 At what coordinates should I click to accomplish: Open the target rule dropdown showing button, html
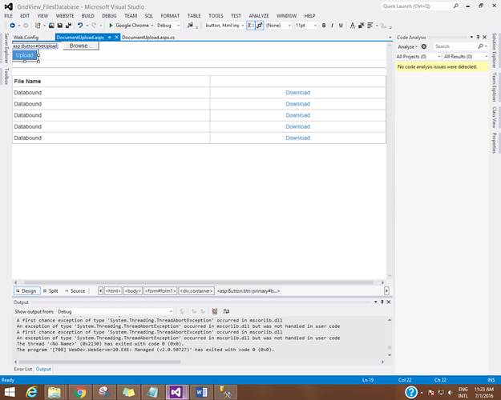[x=224, y=25]
